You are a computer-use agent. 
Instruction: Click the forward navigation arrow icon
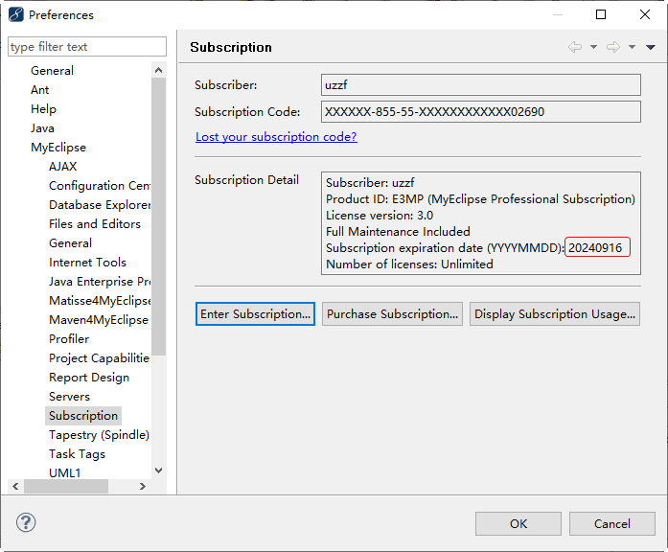click(613, 47)
